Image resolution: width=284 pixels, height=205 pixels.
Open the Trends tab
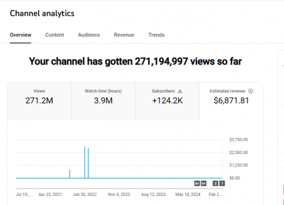[156, 35]
